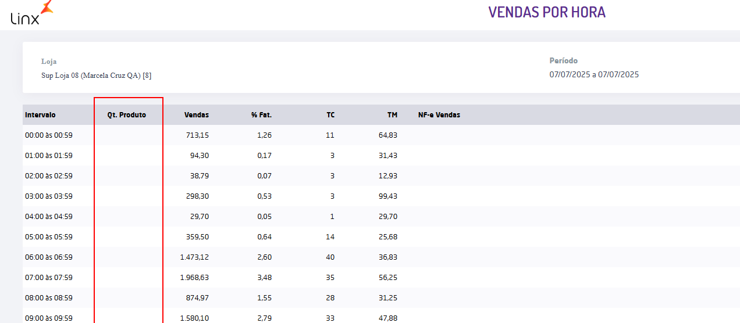This screenshot has height=323, width=740.
Task: Click TM value 31,43
Action: point(388,156)
